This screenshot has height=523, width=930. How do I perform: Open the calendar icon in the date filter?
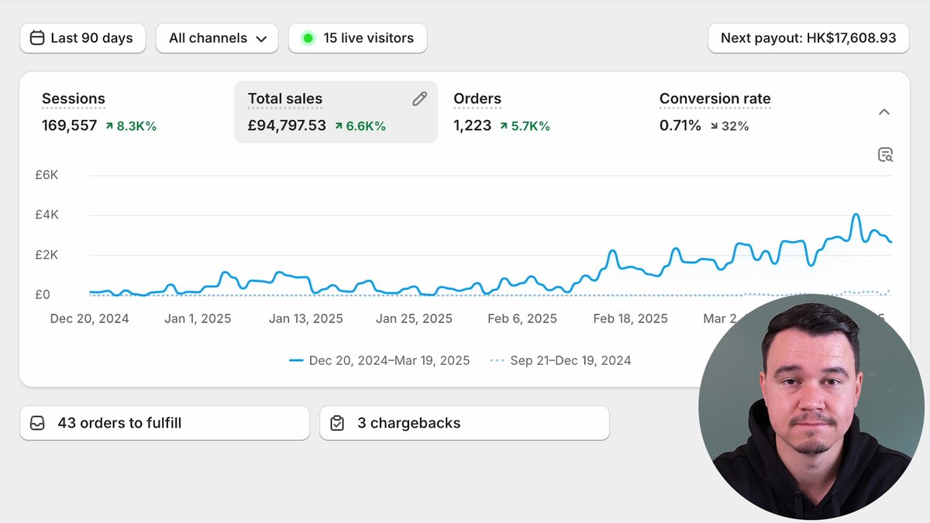(36, 37)
